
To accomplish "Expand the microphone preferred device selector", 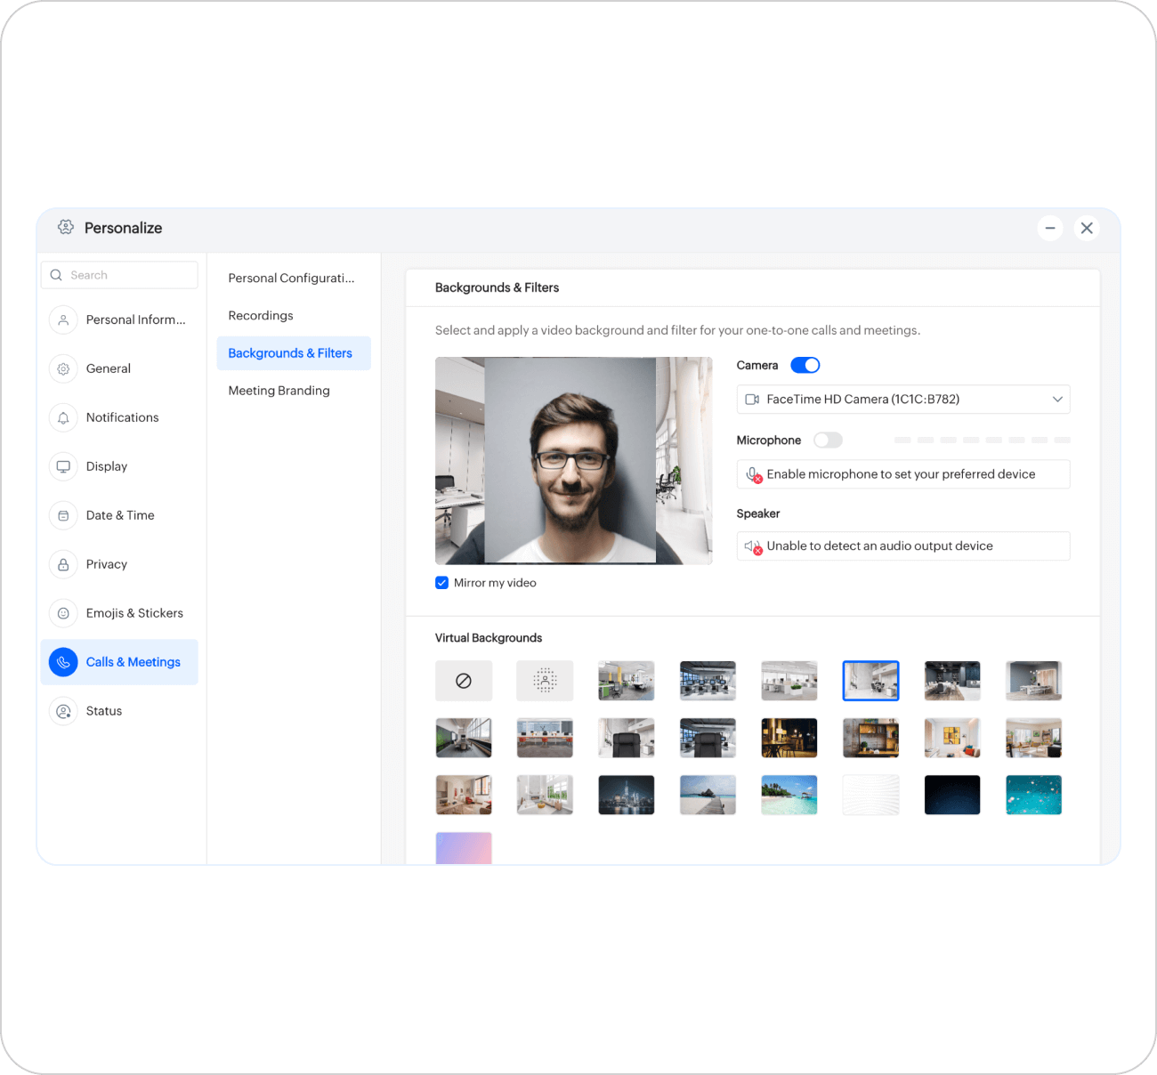I will coord(903,473).
